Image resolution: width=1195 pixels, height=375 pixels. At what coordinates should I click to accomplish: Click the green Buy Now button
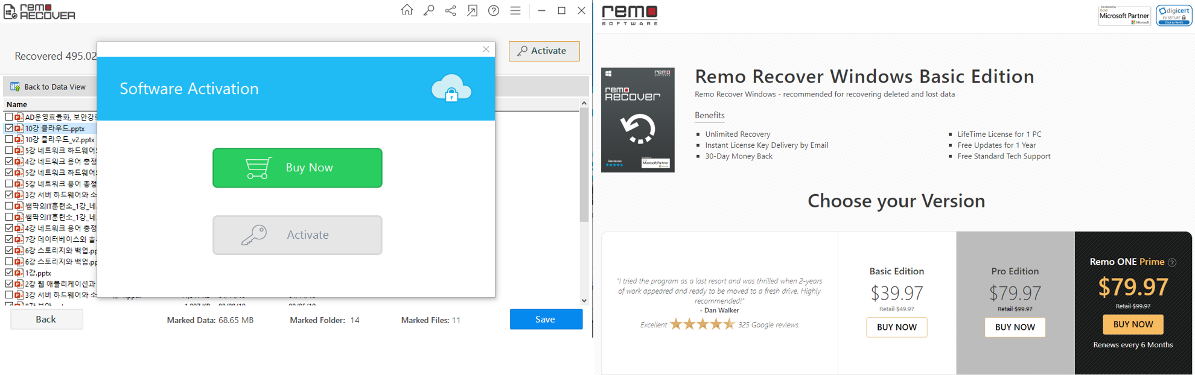pos(297,168)
